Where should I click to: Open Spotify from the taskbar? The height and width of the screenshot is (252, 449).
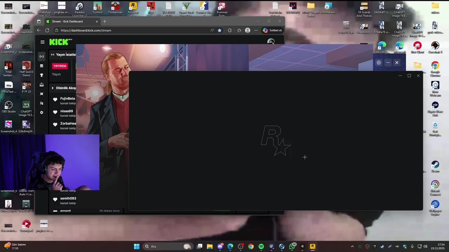pyautogui.click(x=261, y=246)
